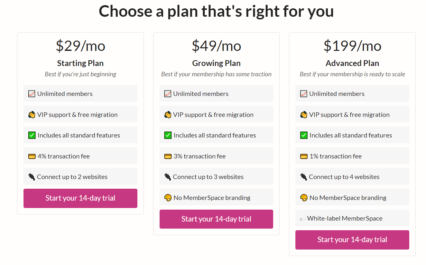Click green checkmark icon in Starting Plan

32,135
